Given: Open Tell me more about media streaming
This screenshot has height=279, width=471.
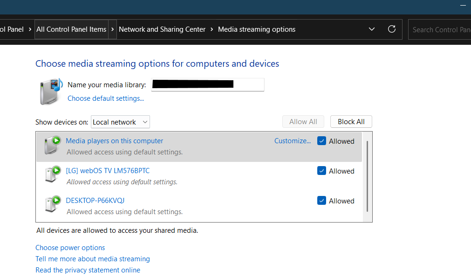Looking at the screenshot, I should tap(93, 259).
